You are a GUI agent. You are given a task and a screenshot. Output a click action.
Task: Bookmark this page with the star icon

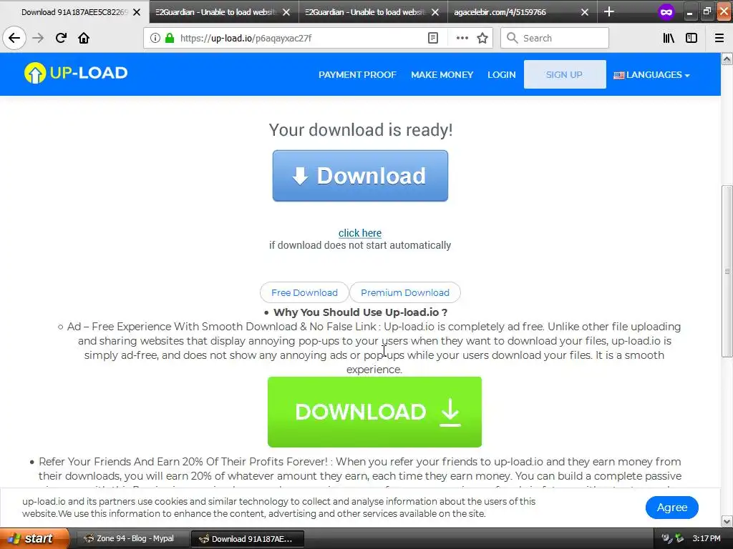[x=482, y=38]
